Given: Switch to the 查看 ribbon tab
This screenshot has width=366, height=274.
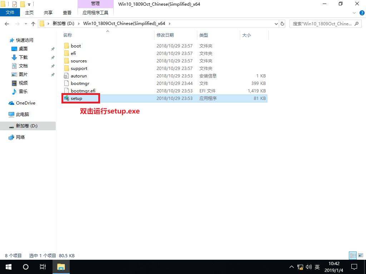Looking at the screenshot, I should [67, 12].
